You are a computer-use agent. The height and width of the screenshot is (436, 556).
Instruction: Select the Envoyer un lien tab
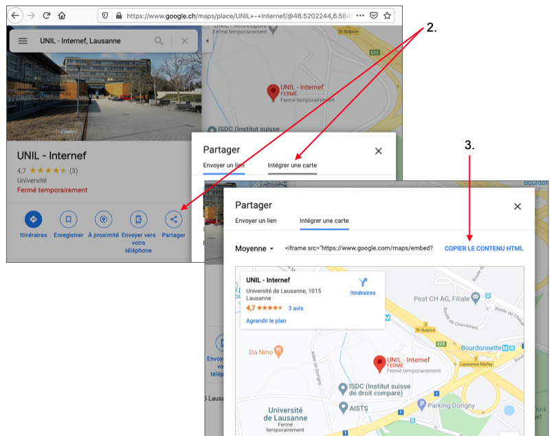coord(256,221)
